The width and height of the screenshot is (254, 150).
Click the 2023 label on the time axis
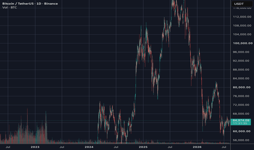coord(35,147)
